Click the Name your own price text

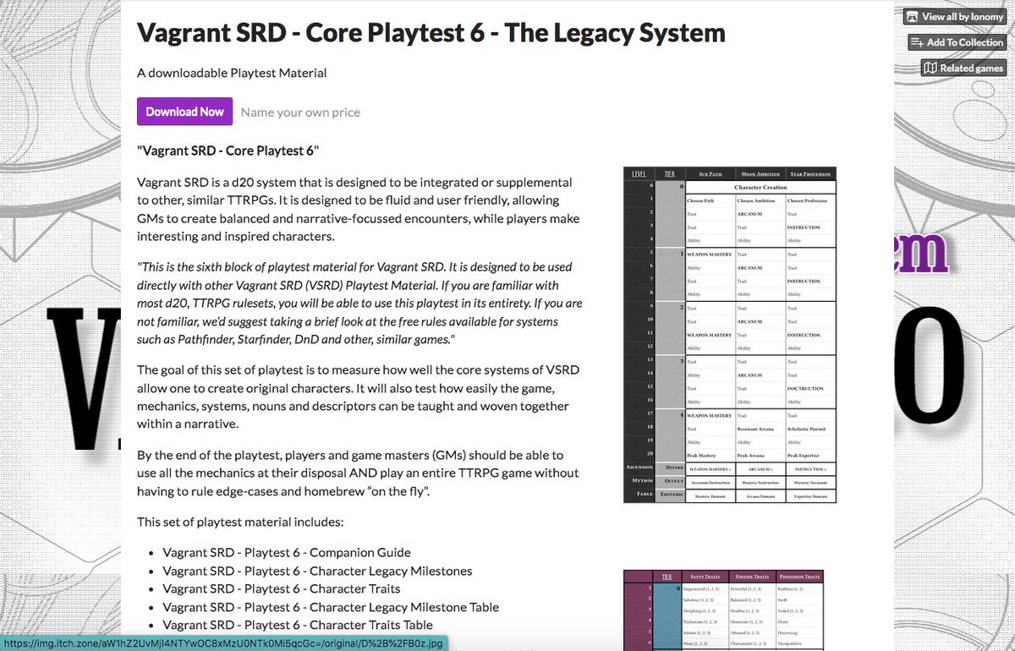[x=300, y=112]
